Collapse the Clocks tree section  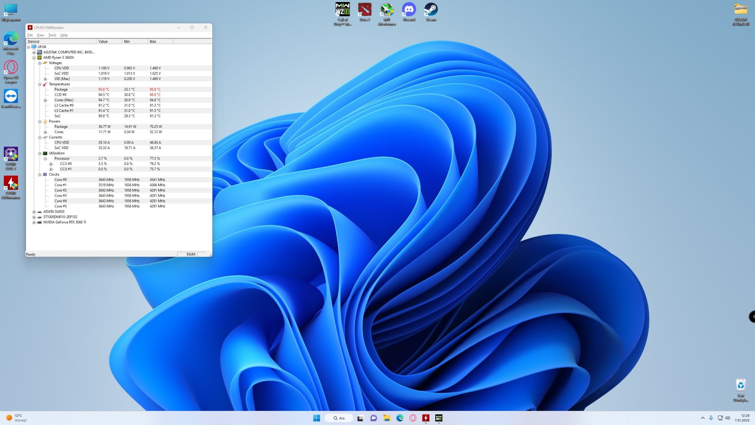(40, 174)
